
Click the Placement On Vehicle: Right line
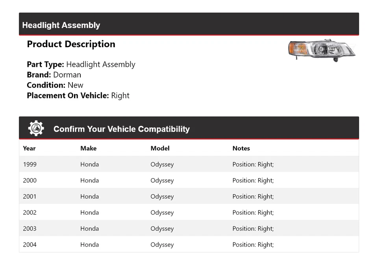(78, 96)
